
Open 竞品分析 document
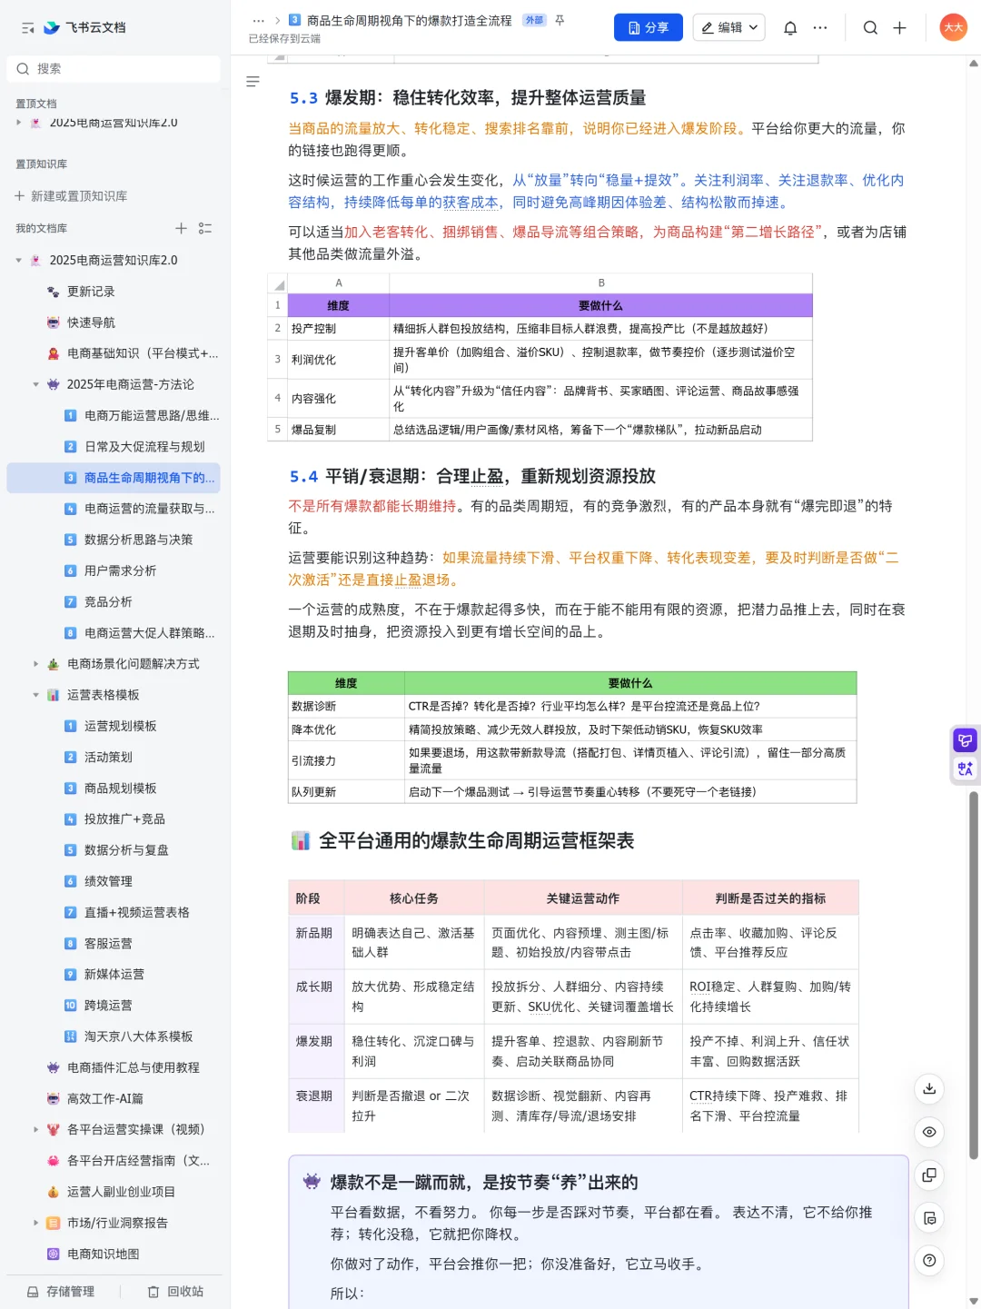point(114,602)
